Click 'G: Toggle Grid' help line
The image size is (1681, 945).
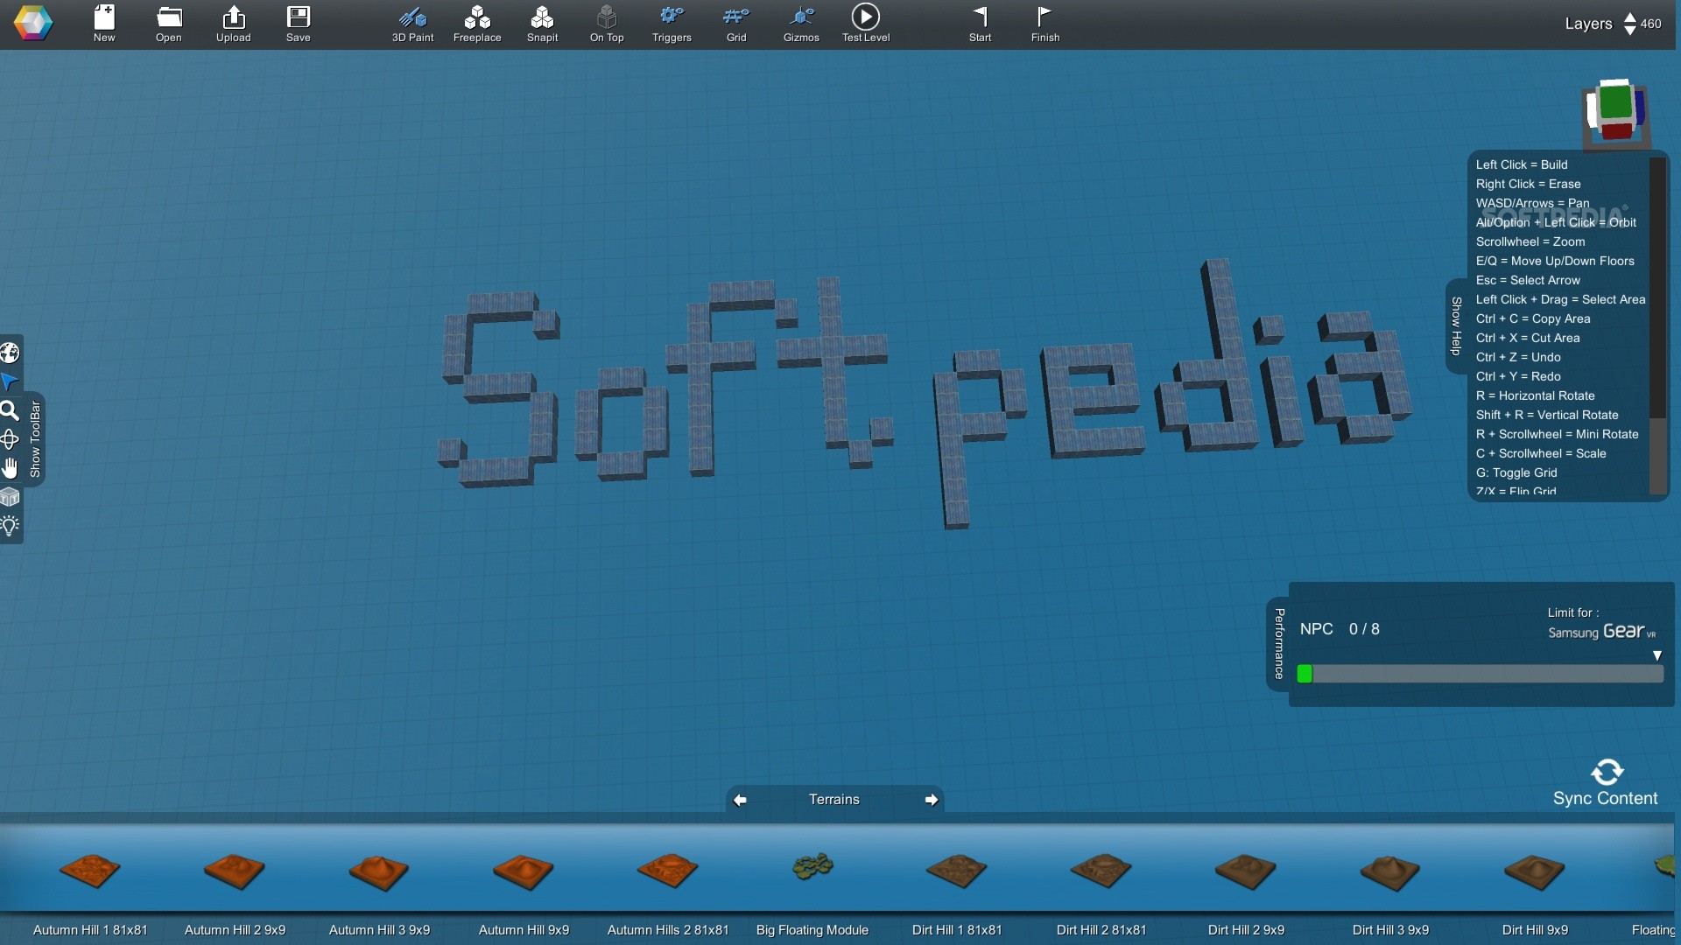point(1516,472)
